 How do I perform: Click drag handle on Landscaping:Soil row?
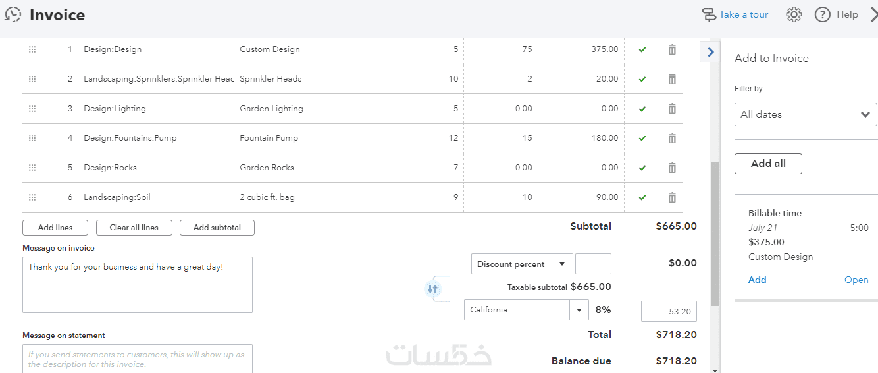coord(32,197)
